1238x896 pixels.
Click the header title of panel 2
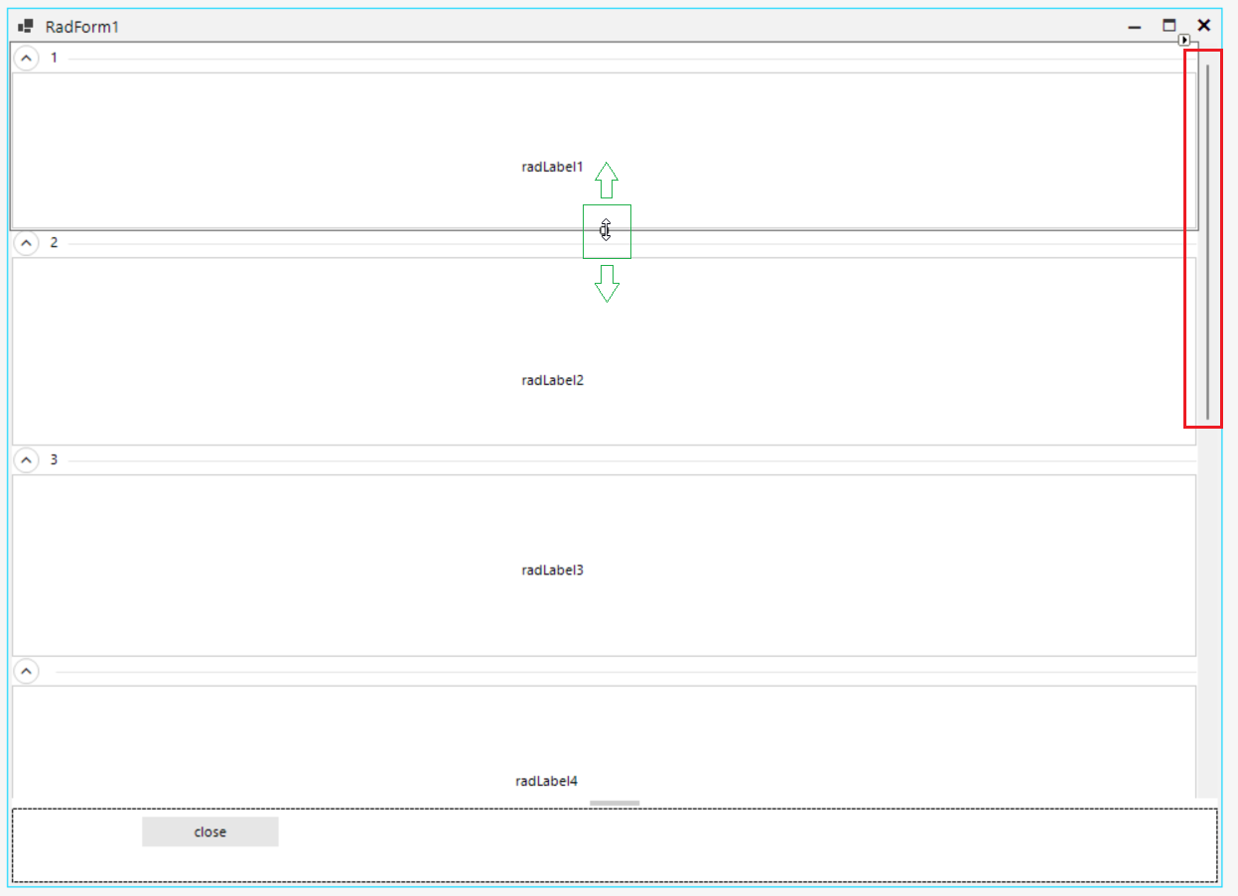point(55,243)
